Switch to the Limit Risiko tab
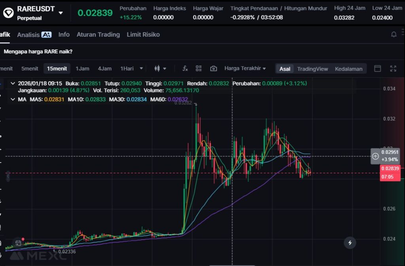 point(143,35)
